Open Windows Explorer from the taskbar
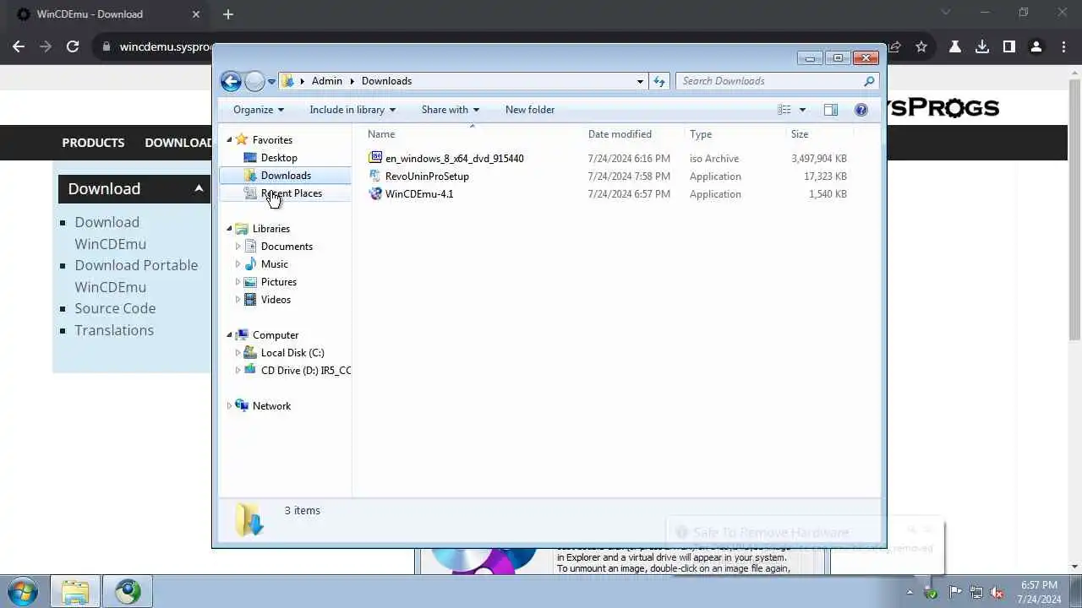Screen dimensions: 1082x608 click(75, 592)
